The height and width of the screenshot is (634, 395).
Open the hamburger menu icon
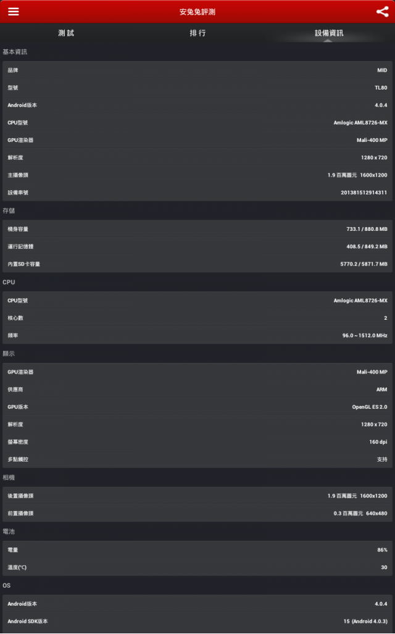14,11
